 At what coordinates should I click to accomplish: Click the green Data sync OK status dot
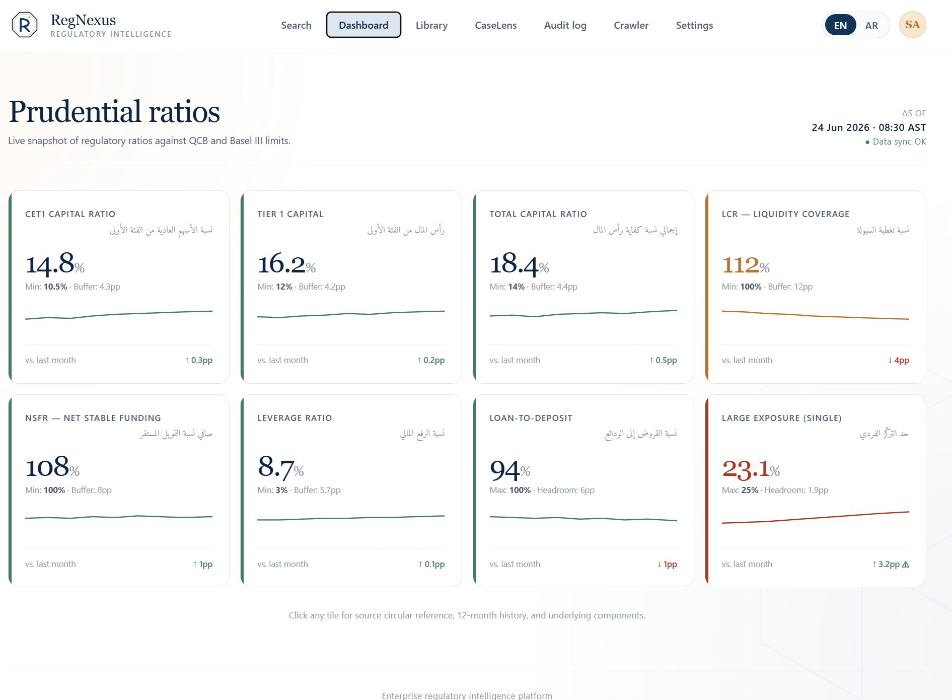point(867,143)
